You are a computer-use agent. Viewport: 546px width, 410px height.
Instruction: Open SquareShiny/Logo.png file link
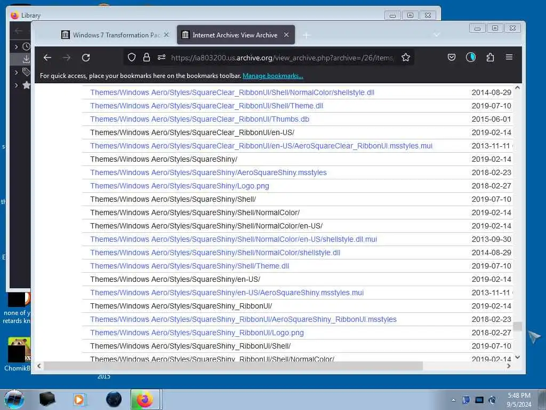pos(180,186)
